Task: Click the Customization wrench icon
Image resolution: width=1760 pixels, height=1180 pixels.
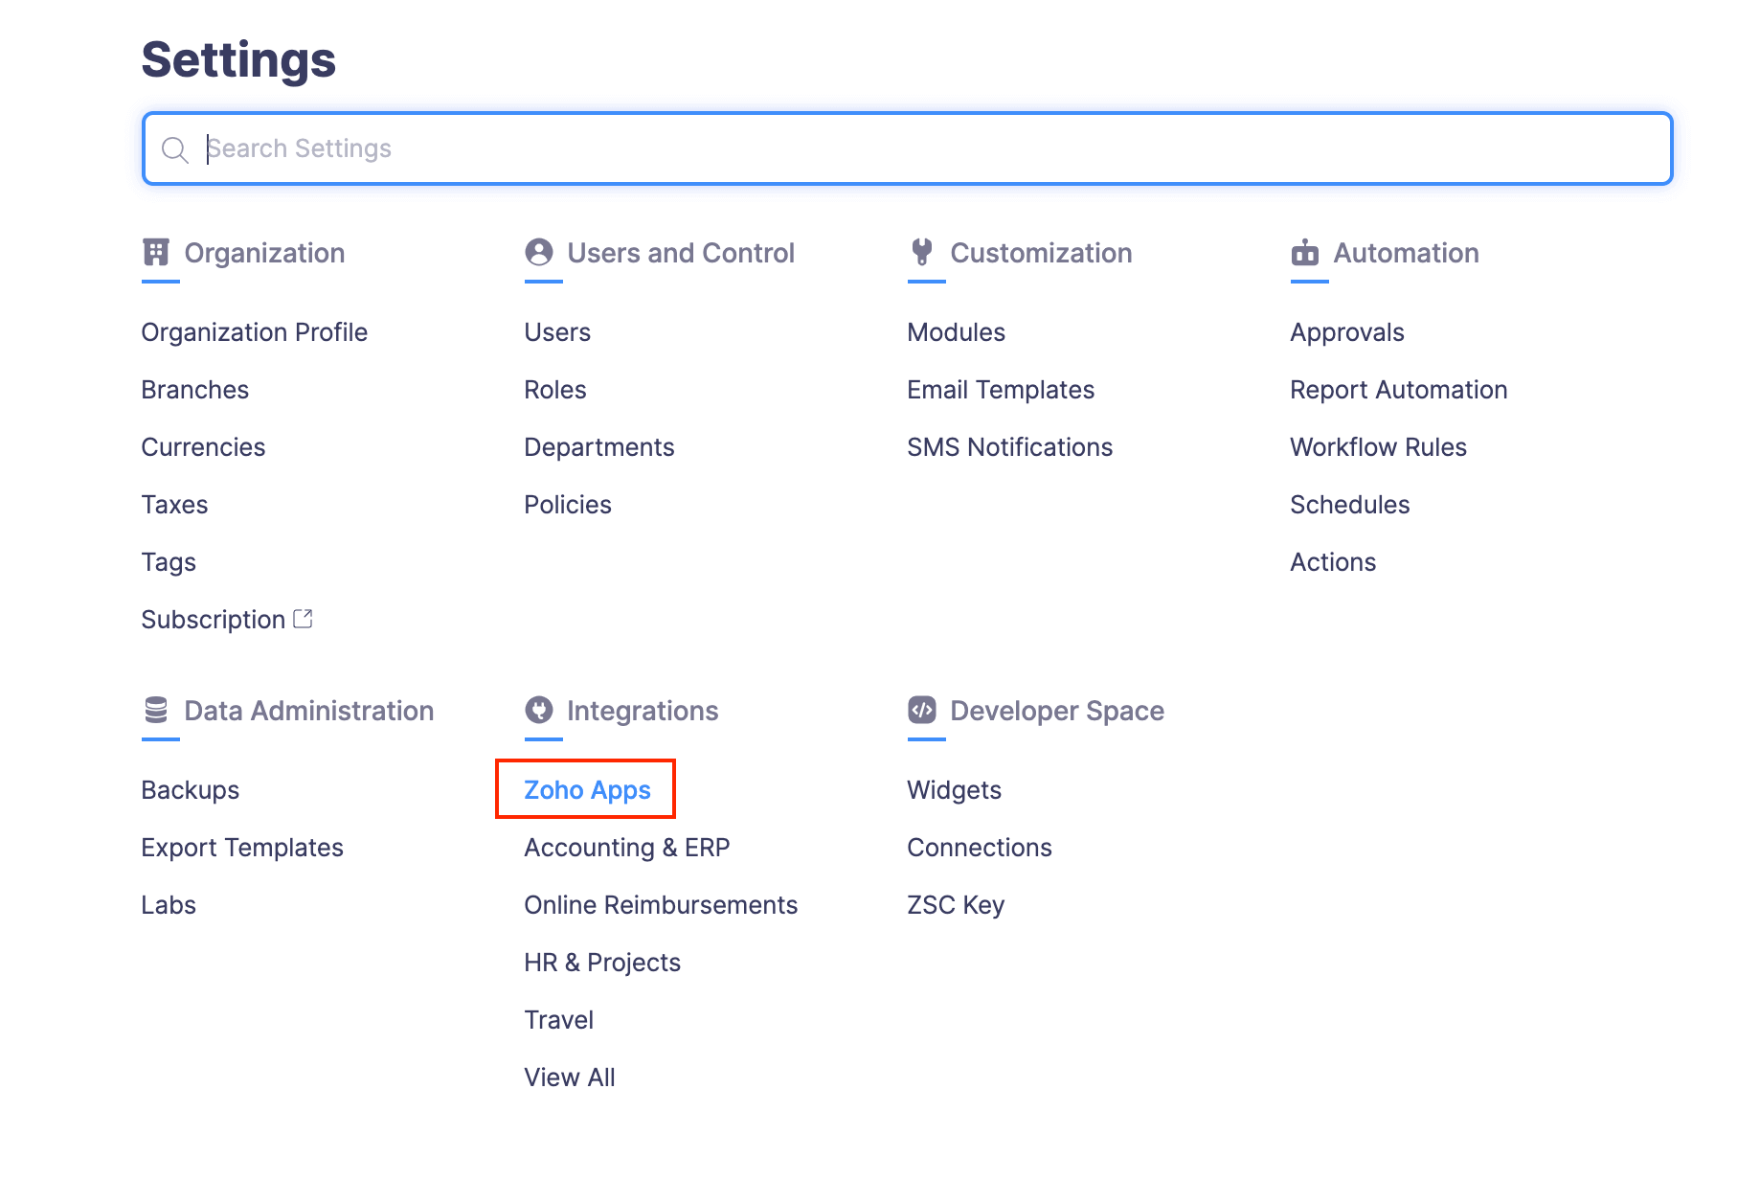Action: click(x=922, y=253)
